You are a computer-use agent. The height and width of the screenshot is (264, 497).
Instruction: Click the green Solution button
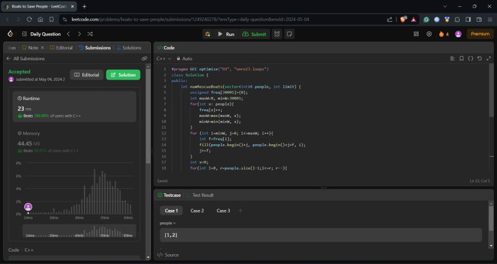(123, 75)
